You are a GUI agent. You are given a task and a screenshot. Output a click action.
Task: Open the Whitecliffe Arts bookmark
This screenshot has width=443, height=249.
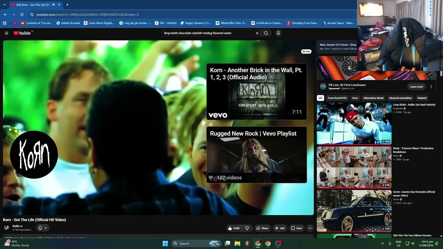[231, 23]
